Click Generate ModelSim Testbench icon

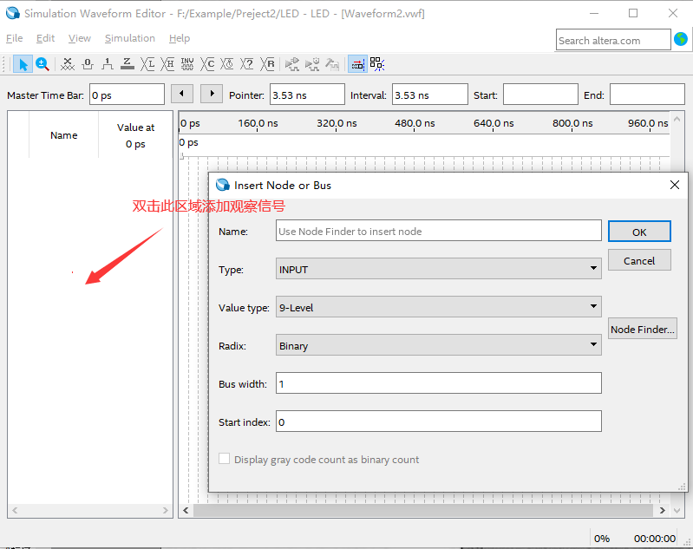point(332,64)
